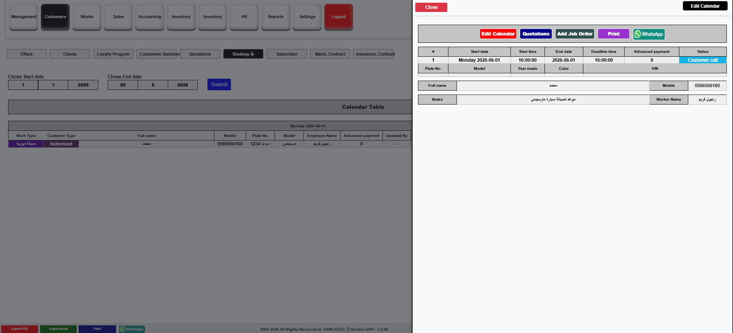Click the Employee Name column header
The height and width of the screenshot is (333, 733).
(x=322, y=135)
